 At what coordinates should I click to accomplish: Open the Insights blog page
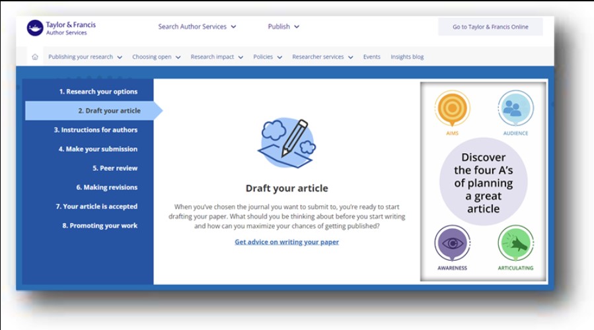[x=407, y=57]
